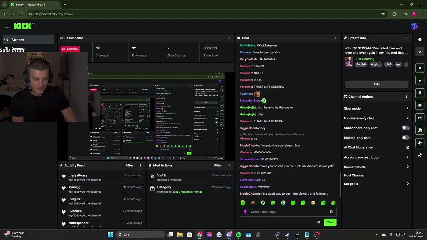This screenshot has height=240, width=427.
Task: Click the pencil edit icon in sidebar
Action: [x=420, y=52]
